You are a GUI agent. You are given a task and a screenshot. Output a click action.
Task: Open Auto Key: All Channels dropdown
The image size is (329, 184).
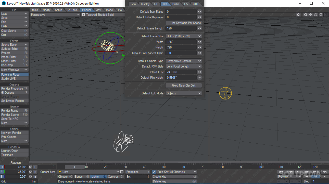click(x=177, y=172)
